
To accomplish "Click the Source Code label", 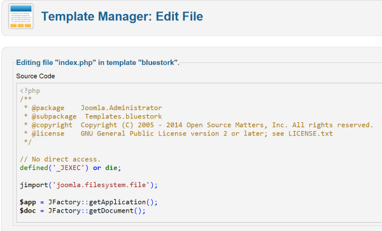I will (36, 76).
